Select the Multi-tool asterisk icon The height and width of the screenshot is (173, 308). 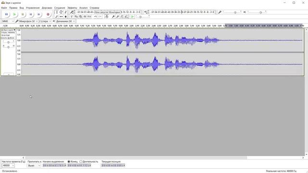tap(65, 17)
